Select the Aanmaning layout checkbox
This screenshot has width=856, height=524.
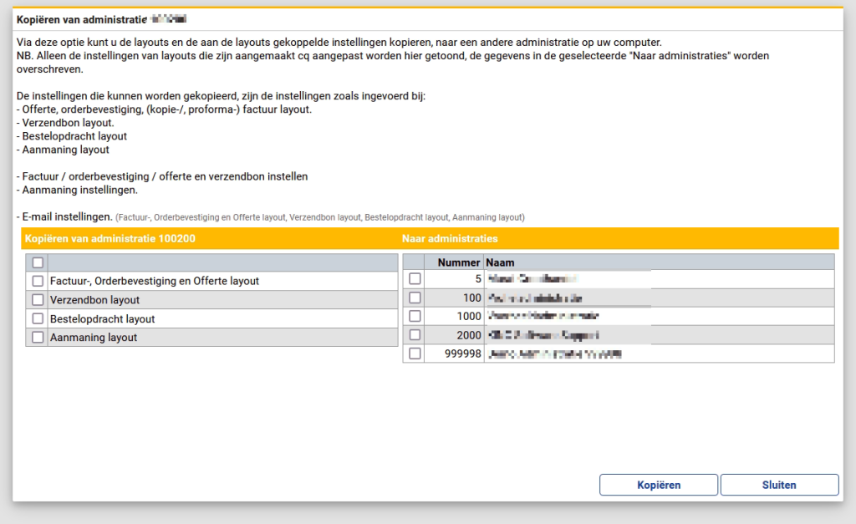pos(37,338)
